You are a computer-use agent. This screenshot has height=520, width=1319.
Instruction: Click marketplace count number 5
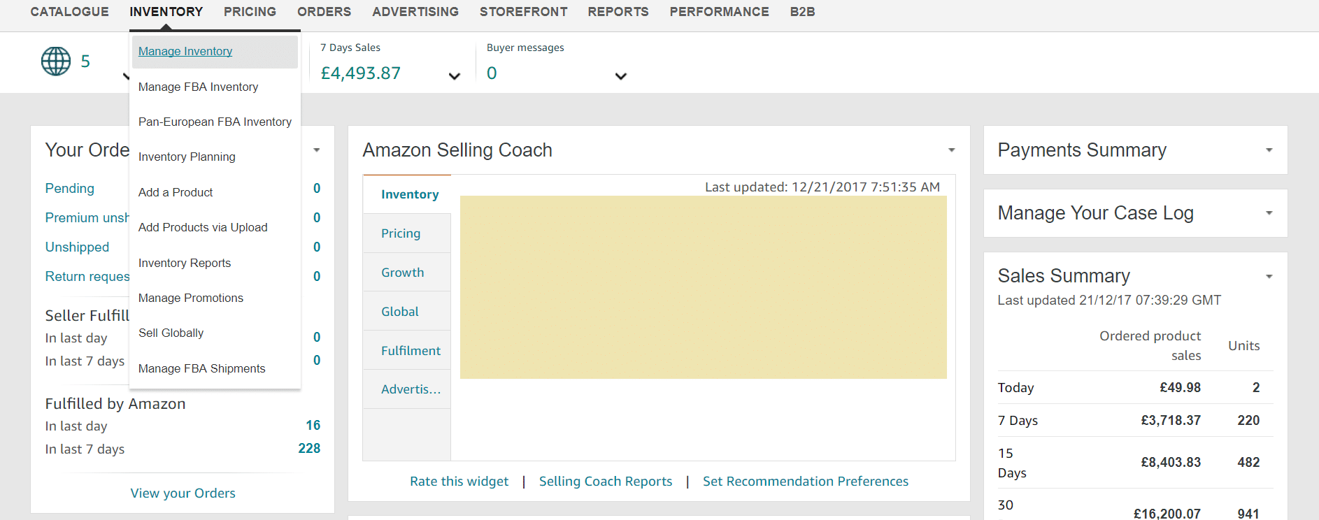point(85,62)
